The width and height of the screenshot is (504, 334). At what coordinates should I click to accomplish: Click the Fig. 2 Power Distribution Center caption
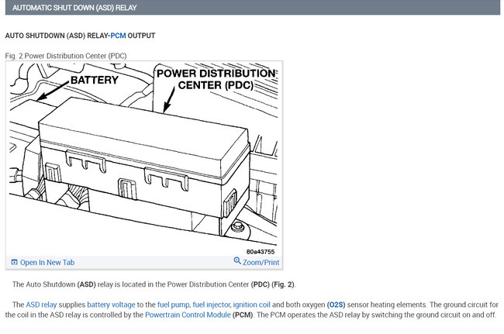tap(66, 56)
